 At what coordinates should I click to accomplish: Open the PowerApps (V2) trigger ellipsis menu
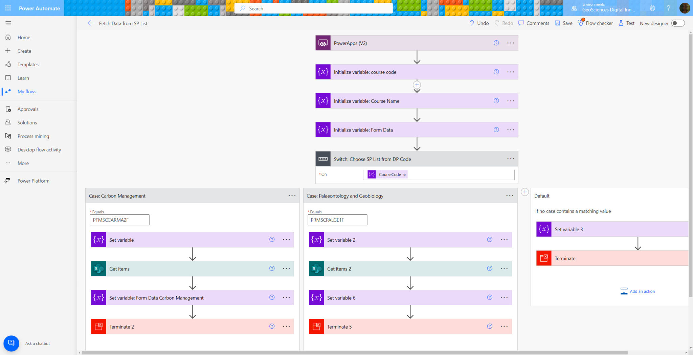click(x=511, y=43)
